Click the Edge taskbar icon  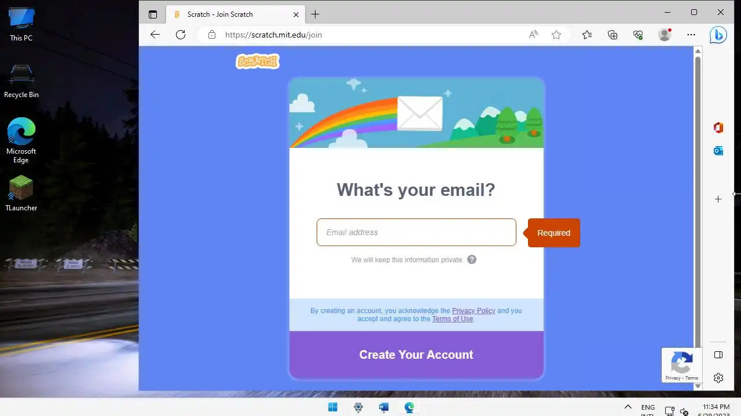point(409,407)
